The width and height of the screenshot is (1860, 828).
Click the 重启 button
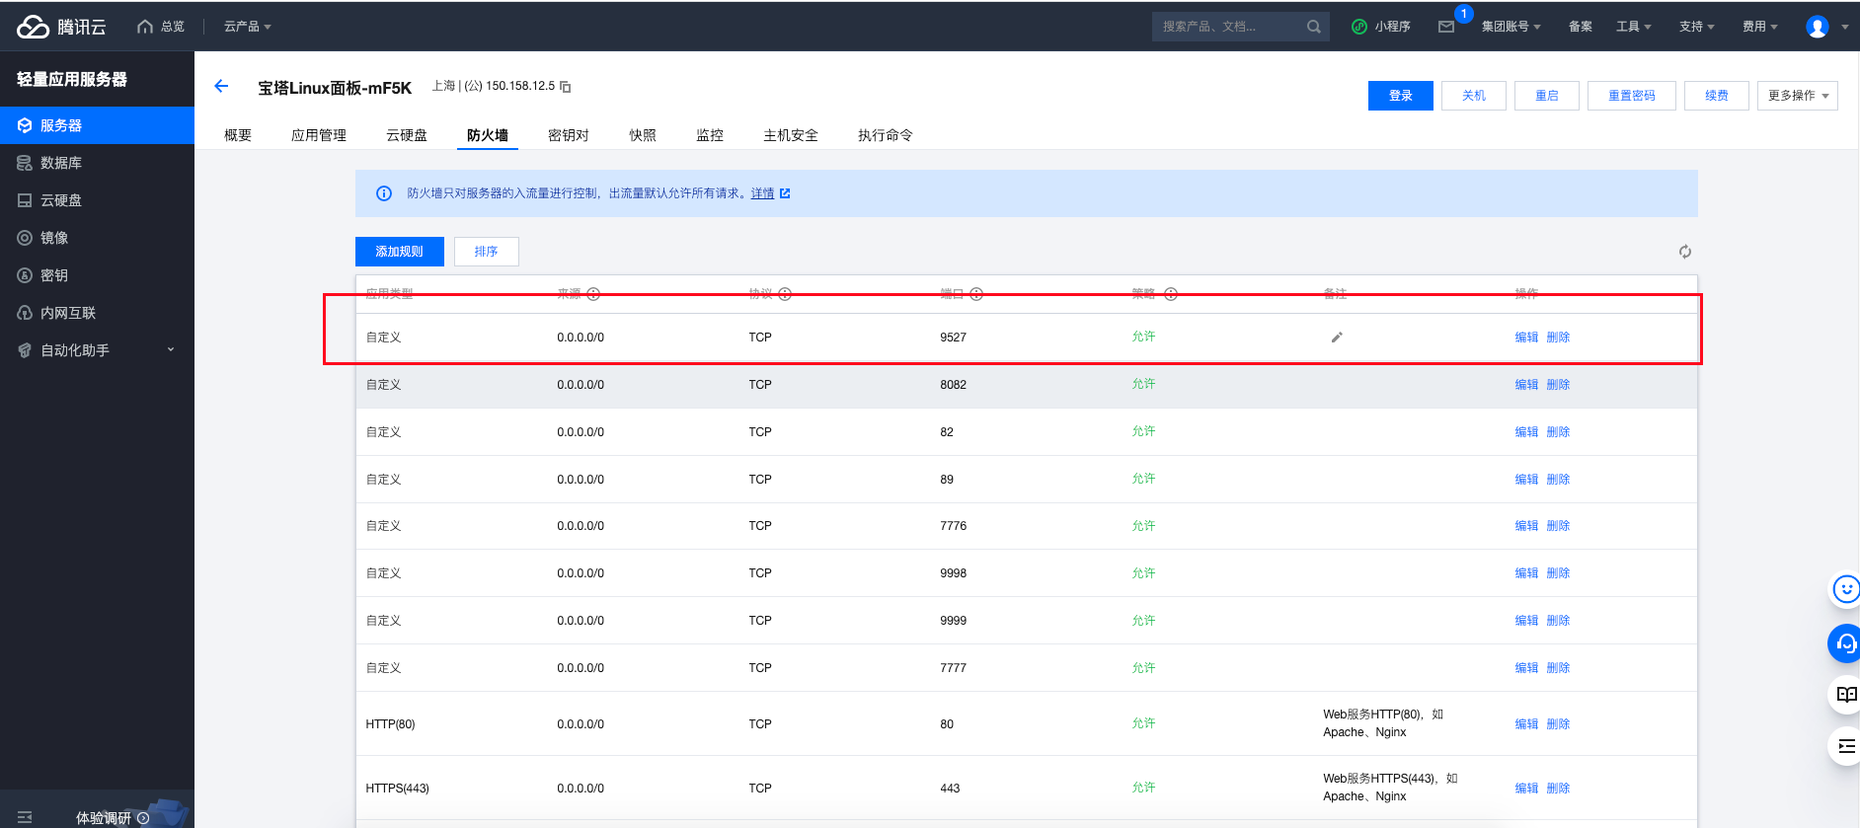[x=1547, y=96]
